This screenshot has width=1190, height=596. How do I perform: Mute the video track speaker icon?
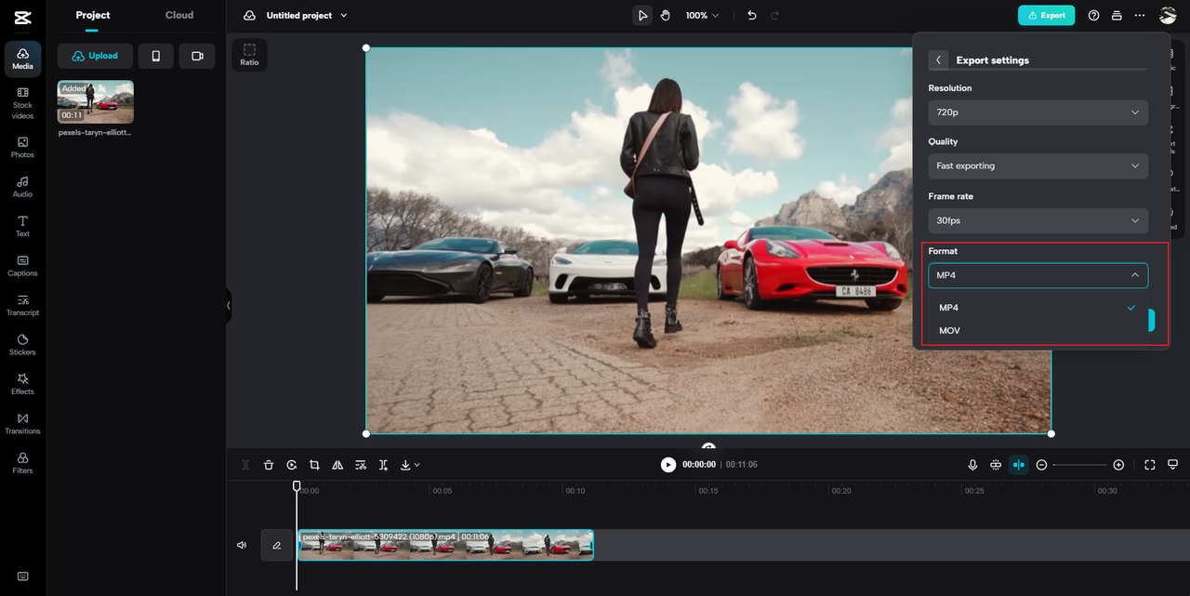242,545
